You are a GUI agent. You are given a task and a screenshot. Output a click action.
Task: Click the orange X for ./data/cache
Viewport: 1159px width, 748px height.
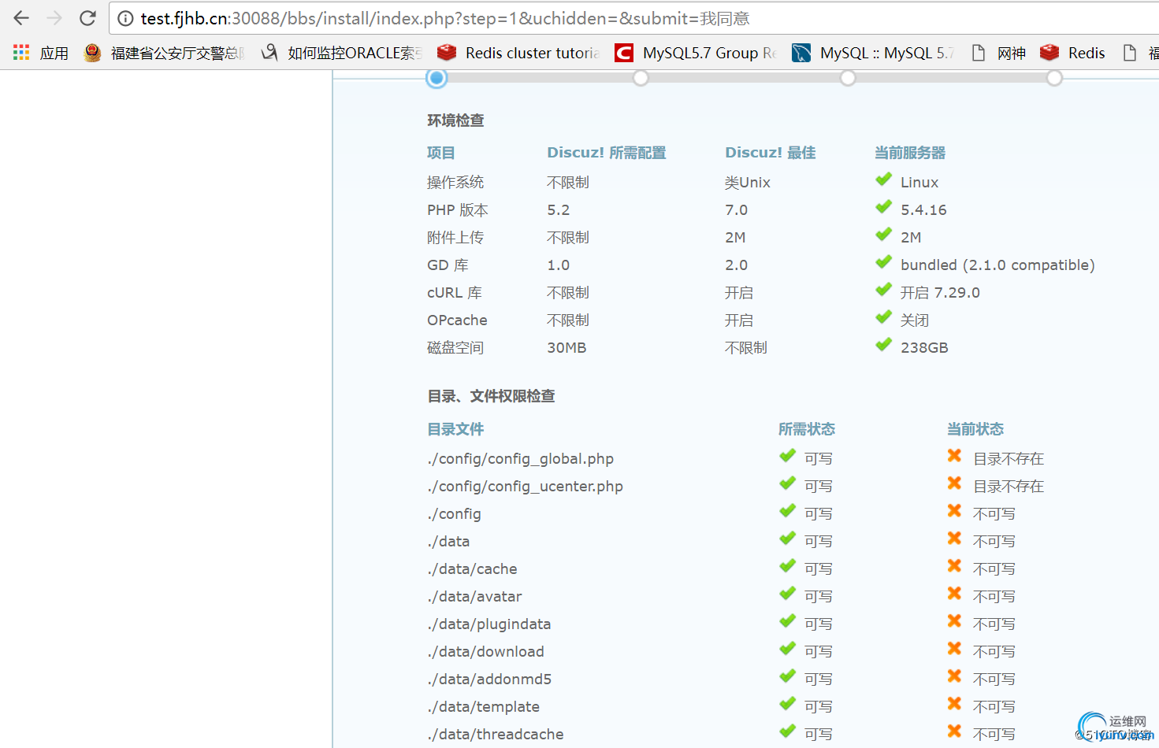(954, 566)
